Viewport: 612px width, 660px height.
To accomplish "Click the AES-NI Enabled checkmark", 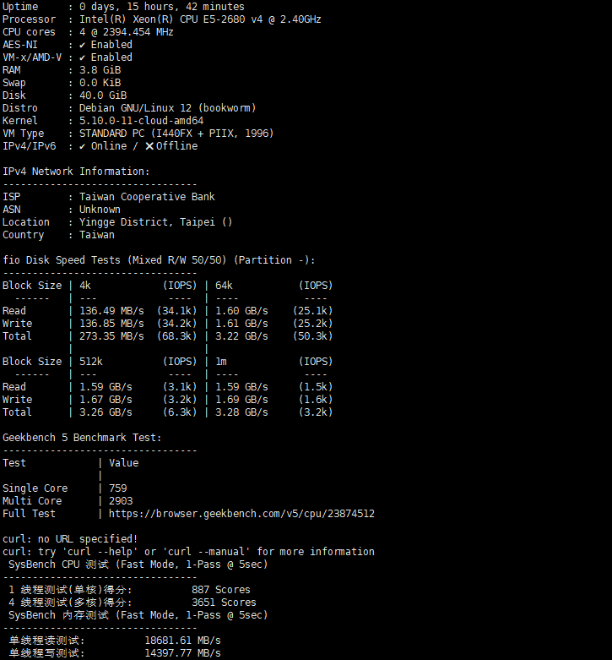I will [83, 45].
